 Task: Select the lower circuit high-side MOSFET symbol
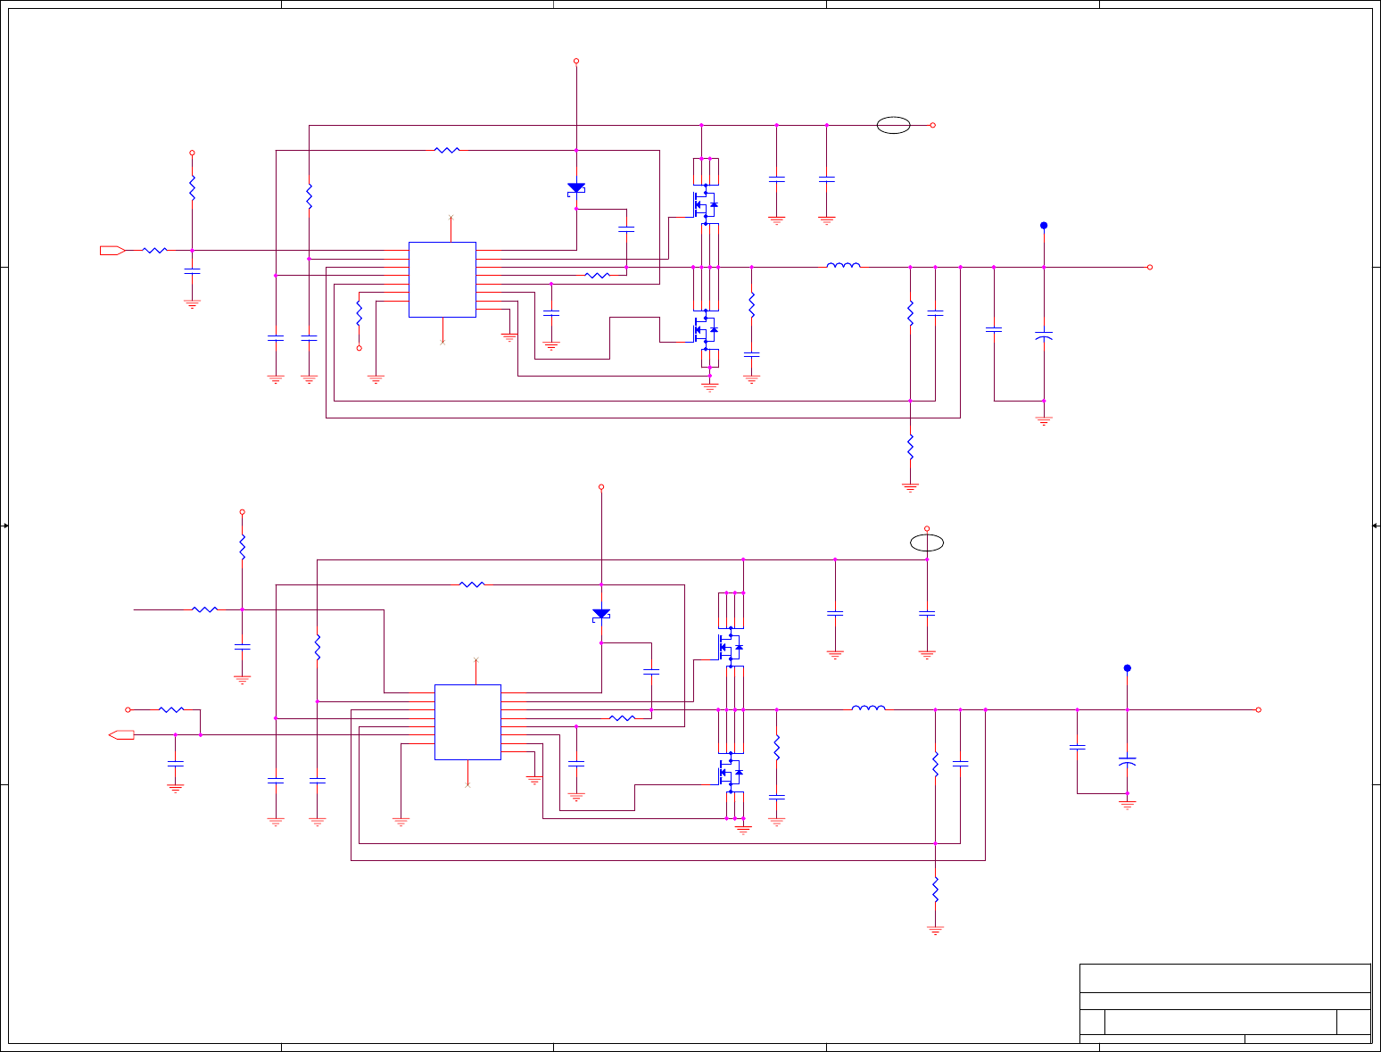730,646
